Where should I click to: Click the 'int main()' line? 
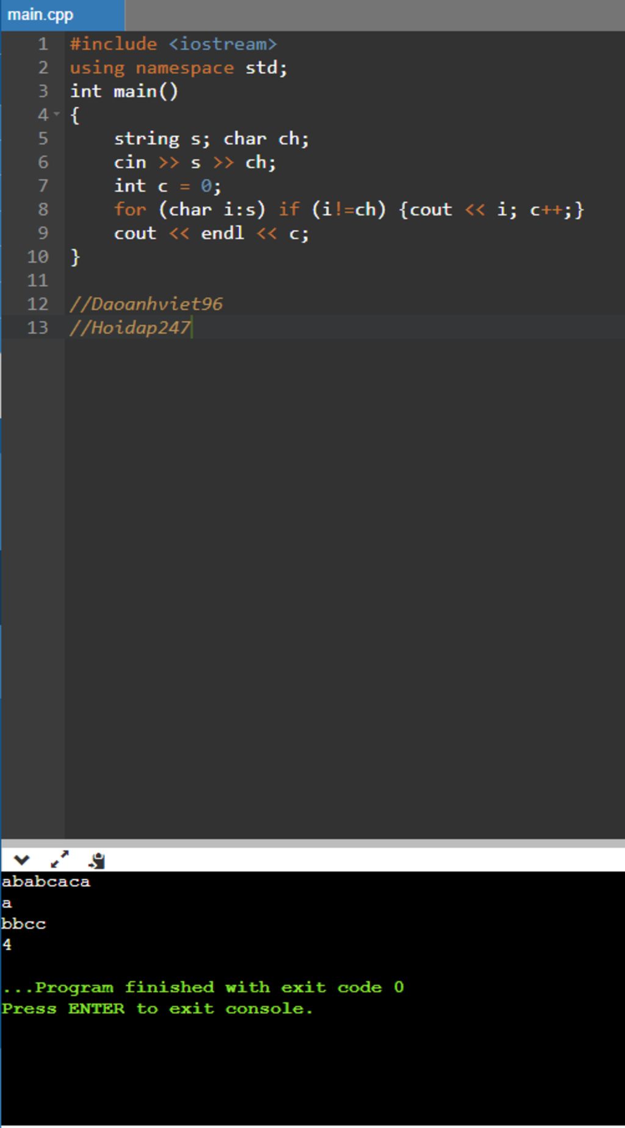pyautogui.click(x=124, y=92)
